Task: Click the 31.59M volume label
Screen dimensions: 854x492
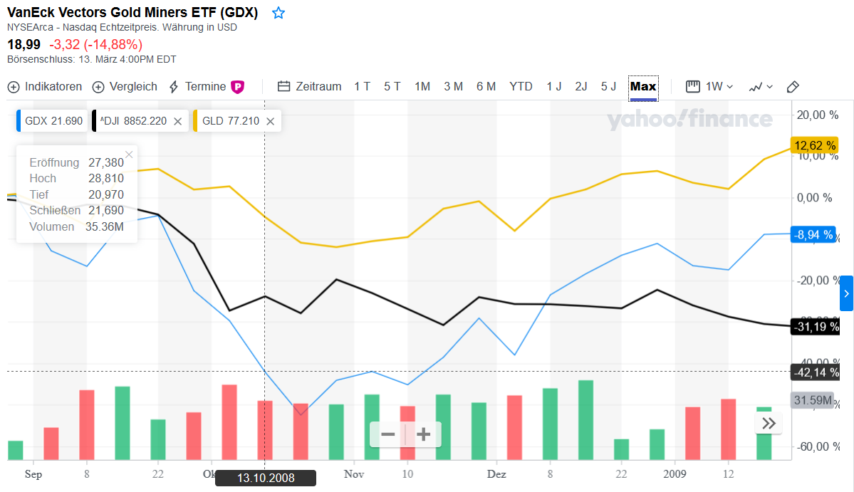Action: 813,400
